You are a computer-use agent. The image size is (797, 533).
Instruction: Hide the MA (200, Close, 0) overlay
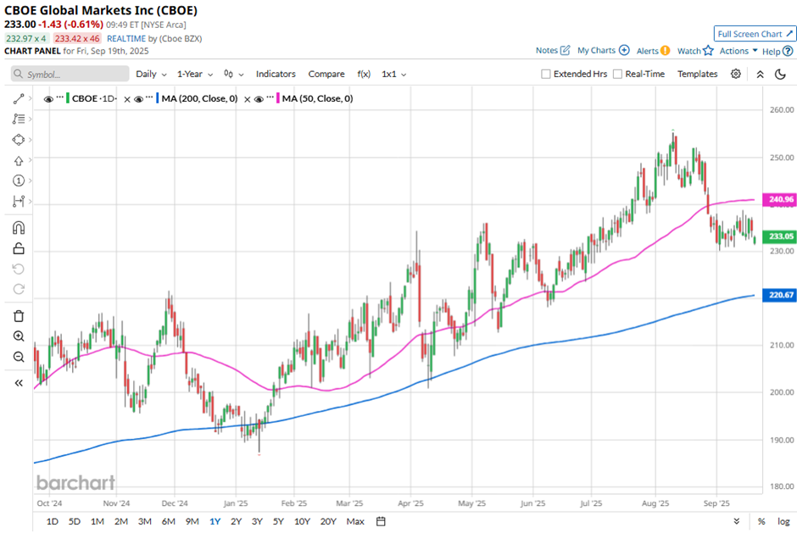tap(139, 99)
